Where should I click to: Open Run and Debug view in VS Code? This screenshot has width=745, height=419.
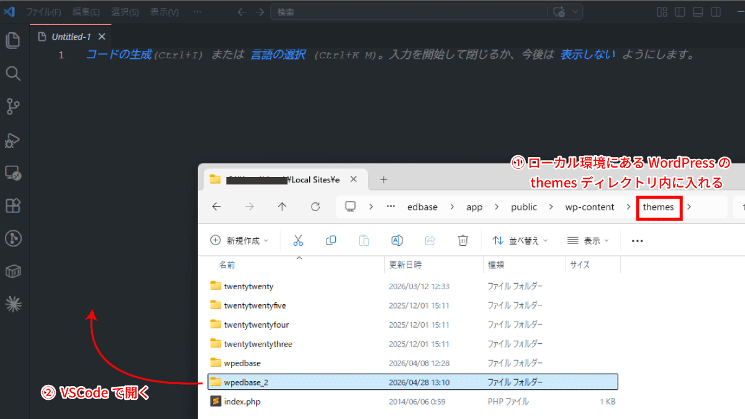pos(13,140)
